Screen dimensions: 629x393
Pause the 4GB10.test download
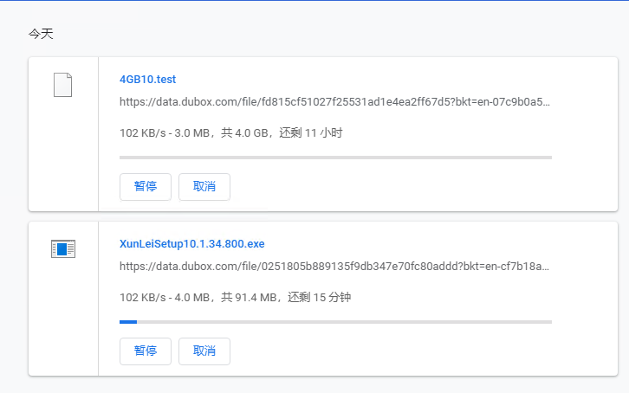tap(146, 187)
